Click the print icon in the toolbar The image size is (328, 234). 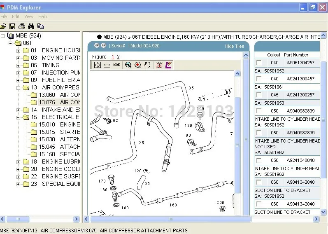pos(21,26)
